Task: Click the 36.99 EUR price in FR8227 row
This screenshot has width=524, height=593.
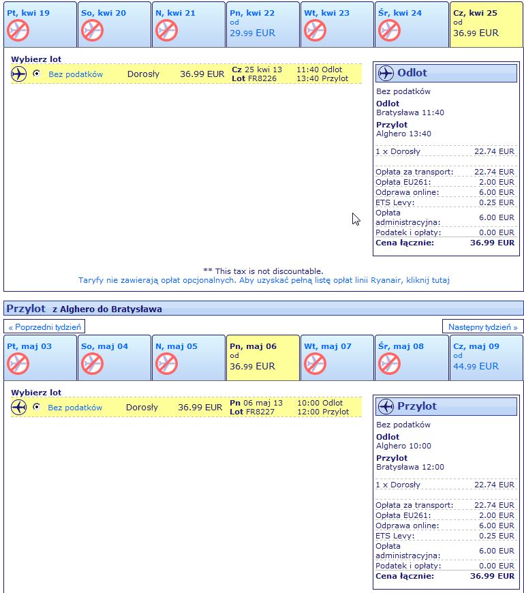Action: pyautogui.click(x=200, y=408)
